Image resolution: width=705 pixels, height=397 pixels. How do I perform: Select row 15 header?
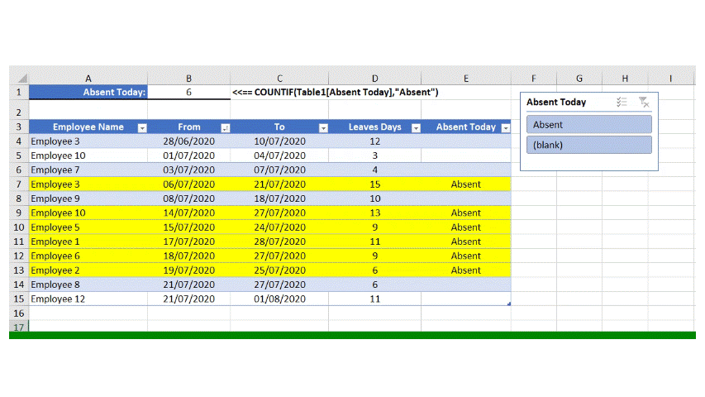point(19,299)
